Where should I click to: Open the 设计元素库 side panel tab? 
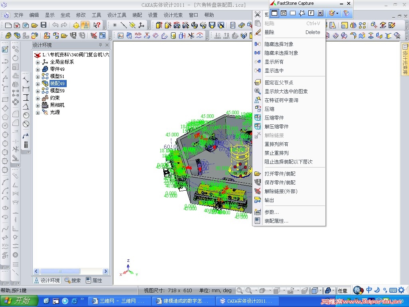(405, 59)
